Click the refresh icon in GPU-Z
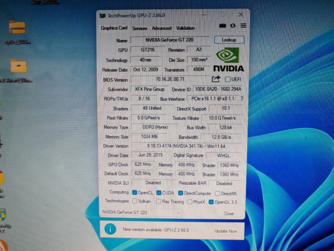 pyautogui.click(x=233, y=25)
